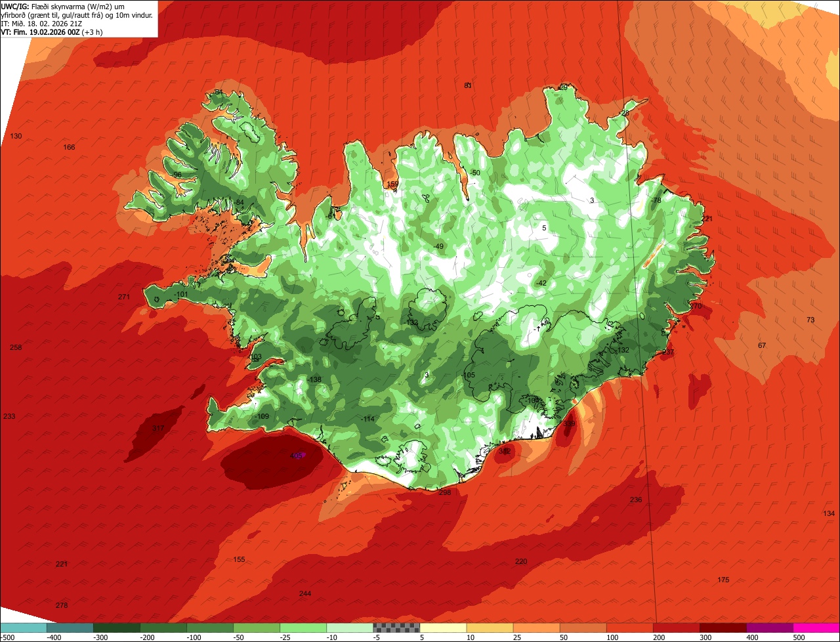Click the map value -49
The image size is (840, 642).
439,246
